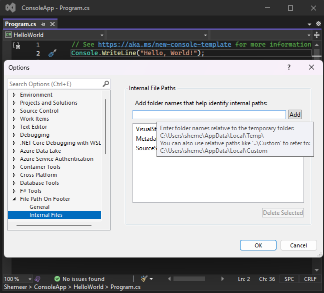This screenshot has width=324, height=293.
Task: Click the magnifier icon in Search Options box
Action: (x=105, y=84)
